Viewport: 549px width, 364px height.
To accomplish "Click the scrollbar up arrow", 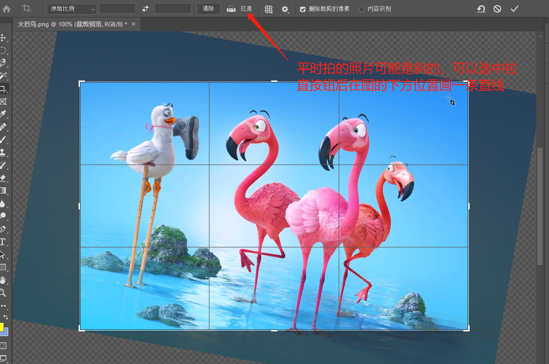I will tap(540, 37).
